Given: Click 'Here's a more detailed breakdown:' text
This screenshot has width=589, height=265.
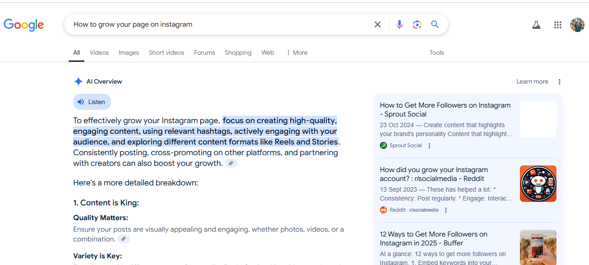Looking at the screenshot, I should pyautogui.click(x=136, y=183).
